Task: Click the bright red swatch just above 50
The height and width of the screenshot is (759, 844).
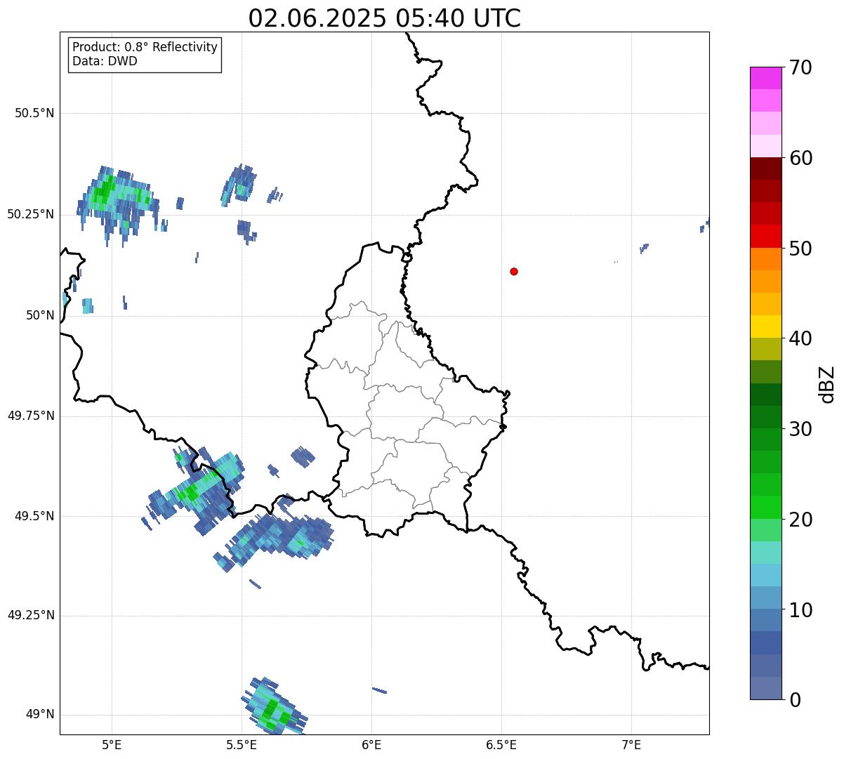Action: click(x=765, y=237)
